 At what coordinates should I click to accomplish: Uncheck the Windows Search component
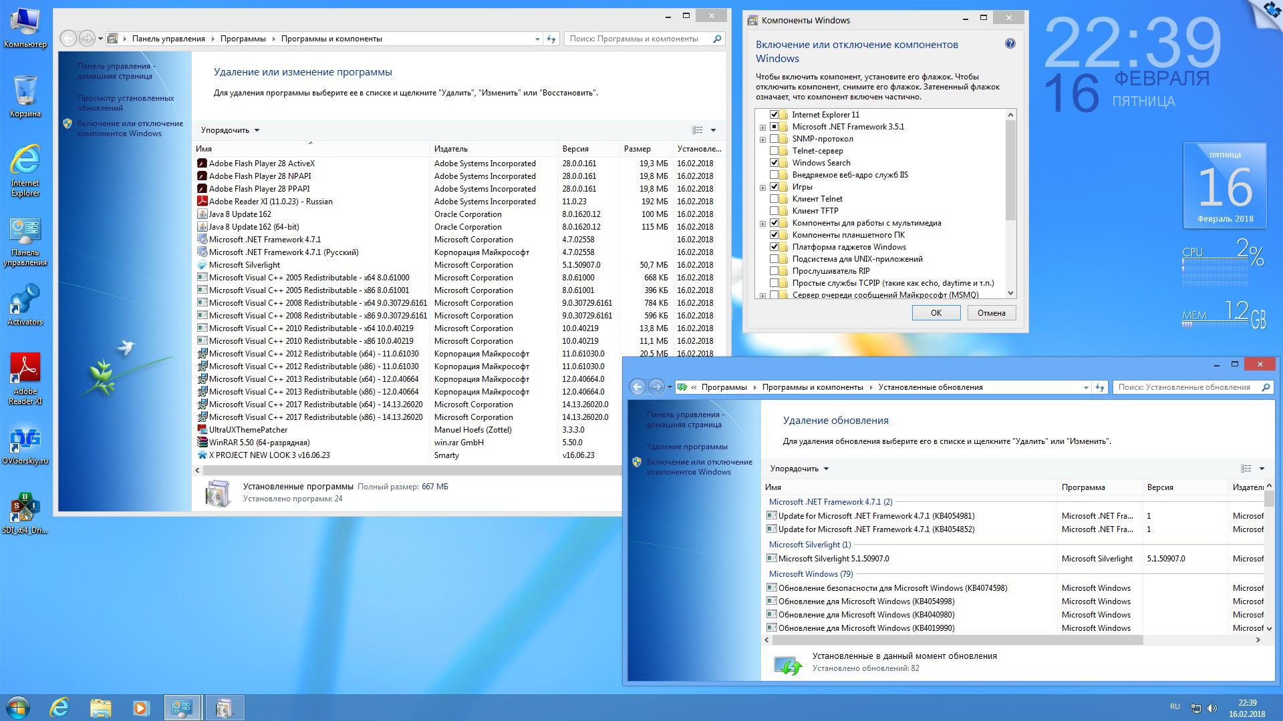(x=774, y=163)
